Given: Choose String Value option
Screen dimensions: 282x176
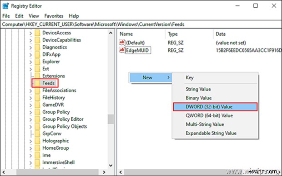Looking at the screenshot, I should point(215,89).
